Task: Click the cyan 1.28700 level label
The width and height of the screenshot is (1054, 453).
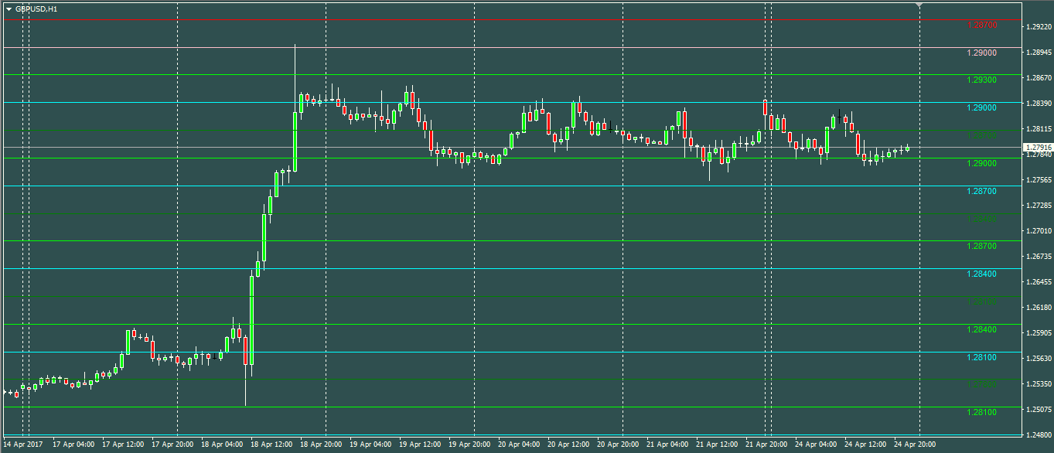Action: point(981,191)
